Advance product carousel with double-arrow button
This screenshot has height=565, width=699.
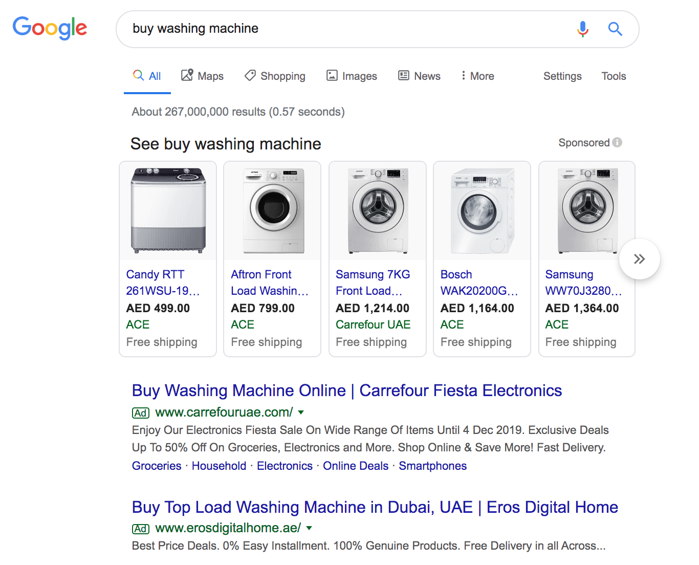639,259
